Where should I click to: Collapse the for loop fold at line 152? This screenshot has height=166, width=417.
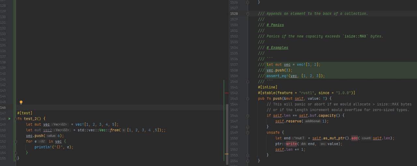point(15,141)
